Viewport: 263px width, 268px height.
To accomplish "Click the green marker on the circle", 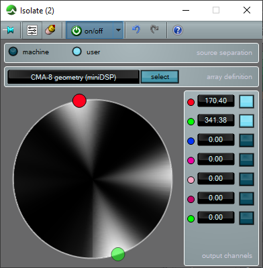I will click(118, 254).
